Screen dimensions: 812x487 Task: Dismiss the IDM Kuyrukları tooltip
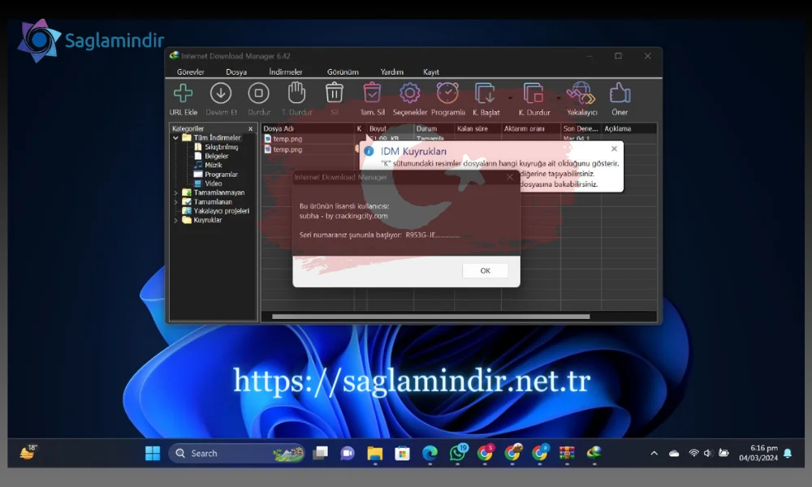614,149
